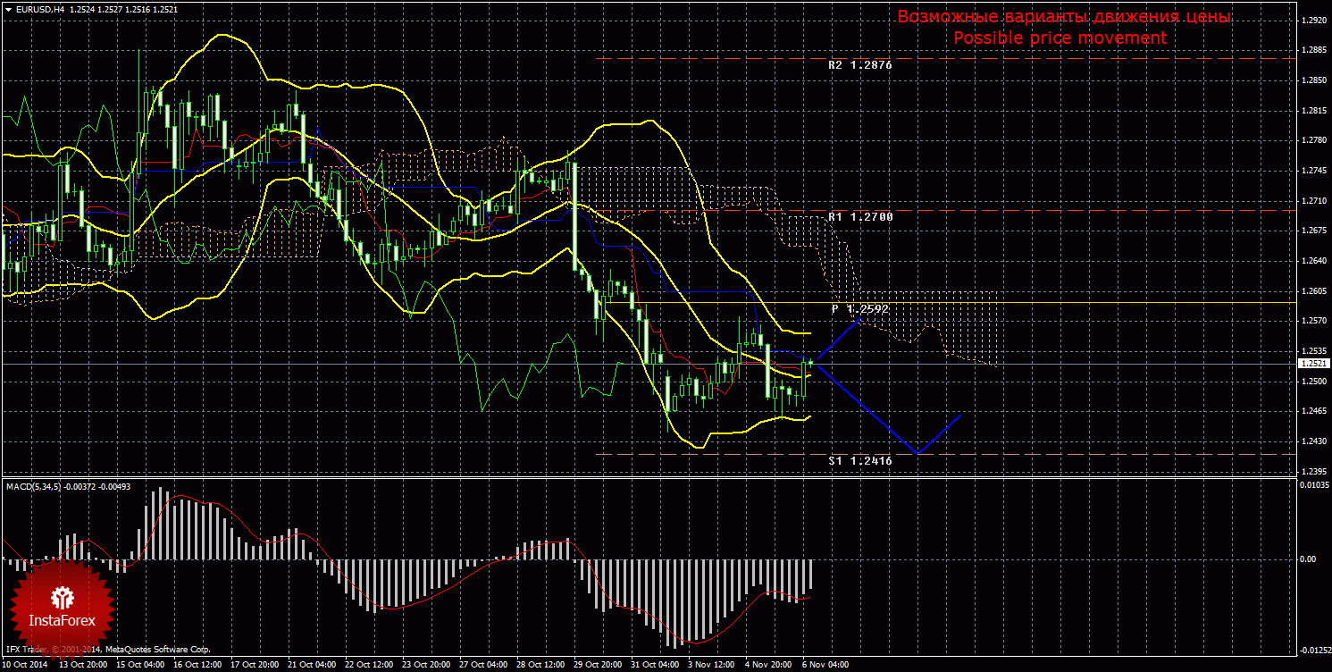1332x672 pixels.
Task: Select the 21 Oct 04:00 time label
Action: pyautogui.click(x=310, y=665)
